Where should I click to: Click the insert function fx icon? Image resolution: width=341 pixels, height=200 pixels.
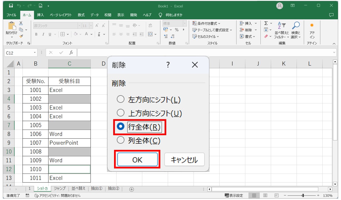pyautogui.click(x=71, y=53)
